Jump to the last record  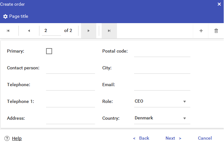pos(109,31)
